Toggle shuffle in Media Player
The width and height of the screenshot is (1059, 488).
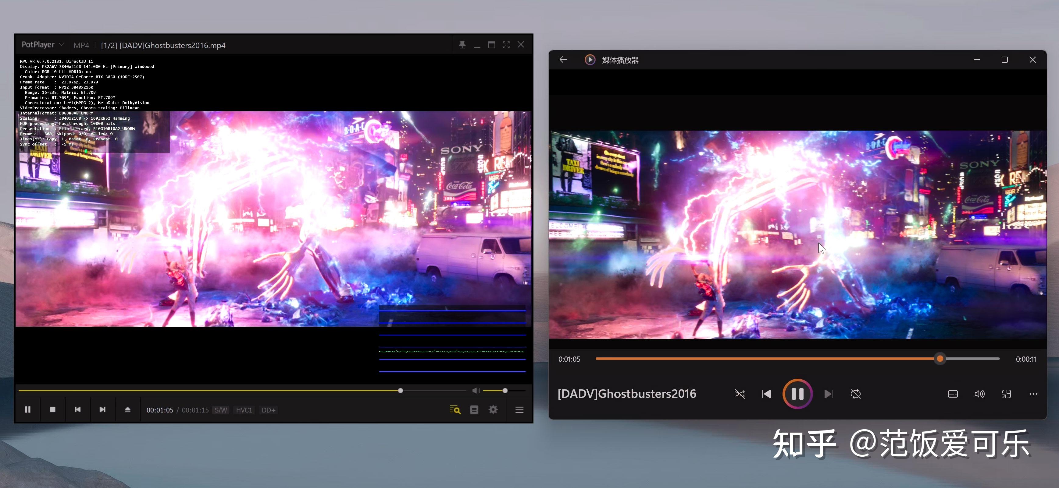[x=740, y=394]
